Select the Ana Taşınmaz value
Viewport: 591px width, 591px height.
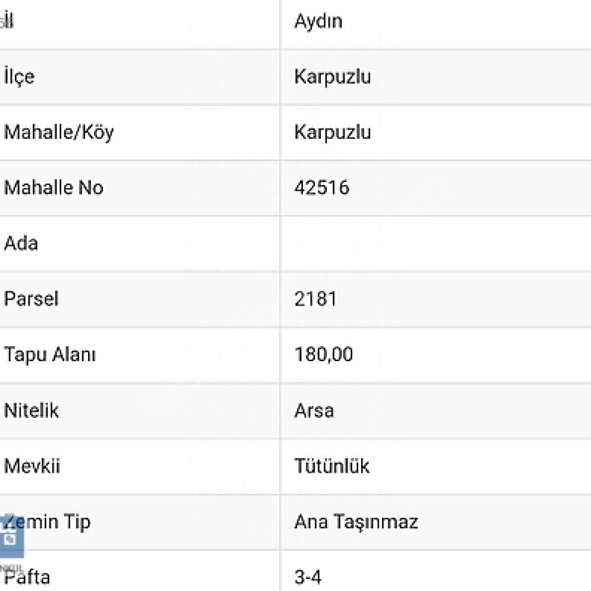pyautogui.click(x=356, y=522)
